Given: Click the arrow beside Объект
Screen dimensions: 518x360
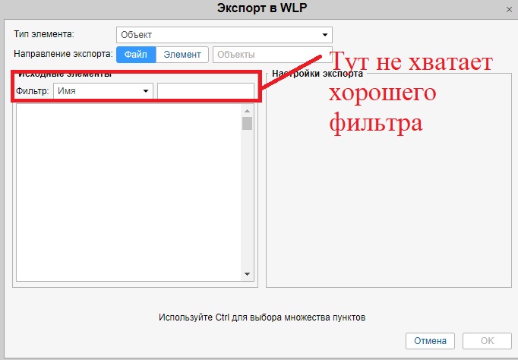Looking at the screenshot, I should [x=325, y=35].
